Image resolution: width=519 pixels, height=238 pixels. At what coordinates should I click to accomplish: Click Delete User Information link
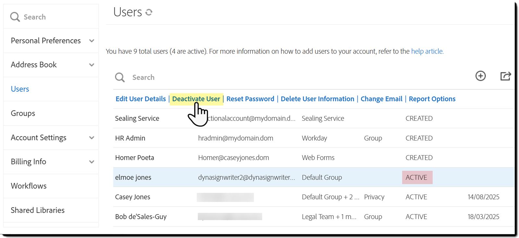pos(317,99)
